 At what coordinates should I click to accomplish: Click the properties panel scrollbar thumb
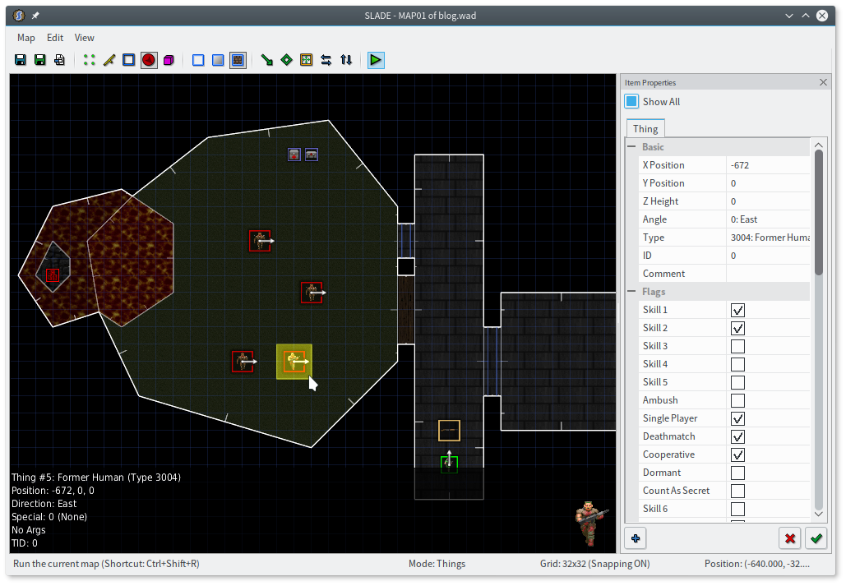819,213
